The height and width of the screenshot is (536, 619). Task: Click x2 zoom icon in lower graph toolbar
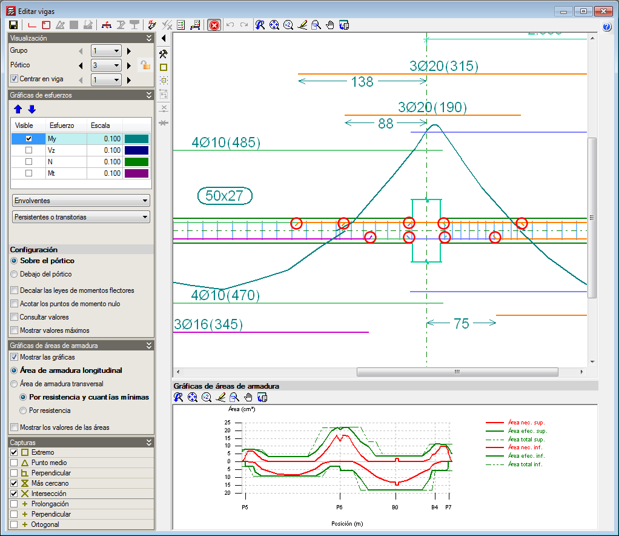207,397
